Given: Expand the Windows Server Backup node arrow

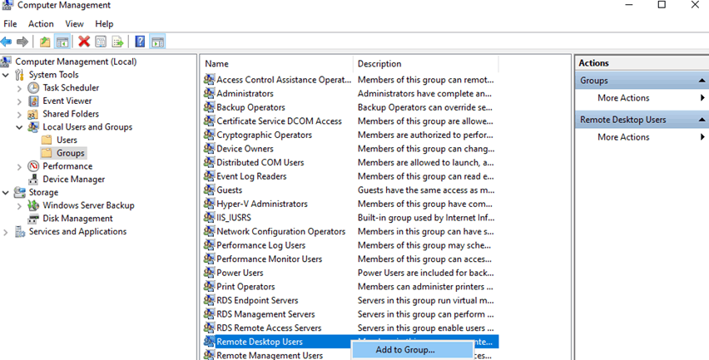Looking at the screenshot, I should click(x=19, y=206).
